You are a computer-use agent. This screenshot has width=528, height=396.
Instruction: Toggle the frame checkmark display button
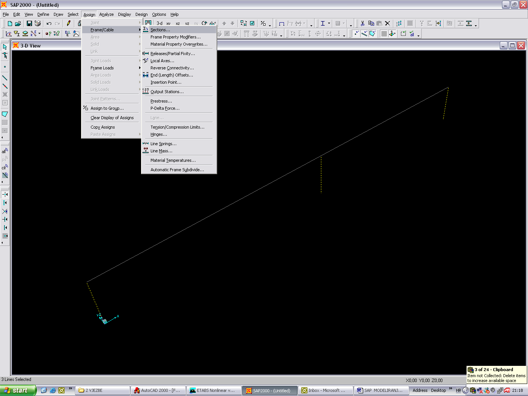364,34
